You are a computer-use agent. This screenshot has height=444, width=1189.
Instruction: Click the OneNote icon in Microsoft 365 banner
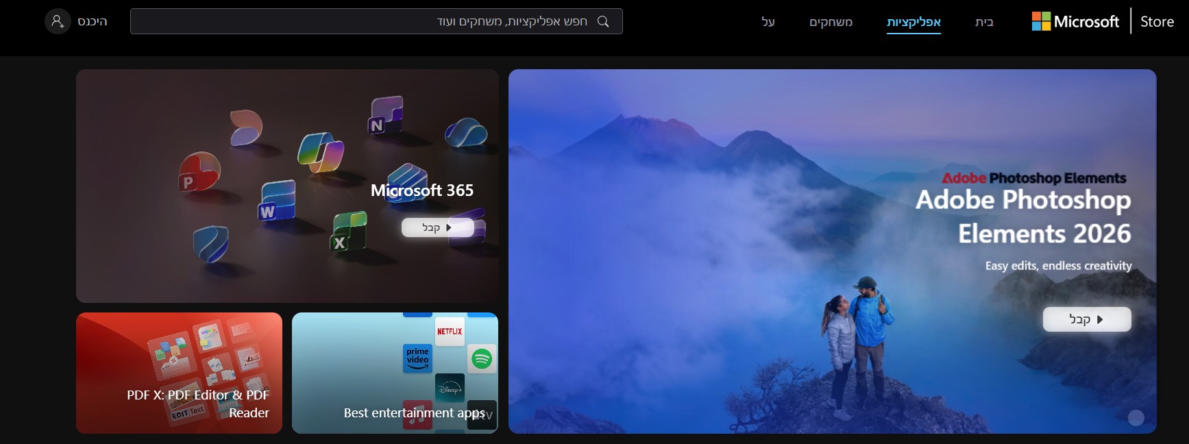click(x=385, y=115)
